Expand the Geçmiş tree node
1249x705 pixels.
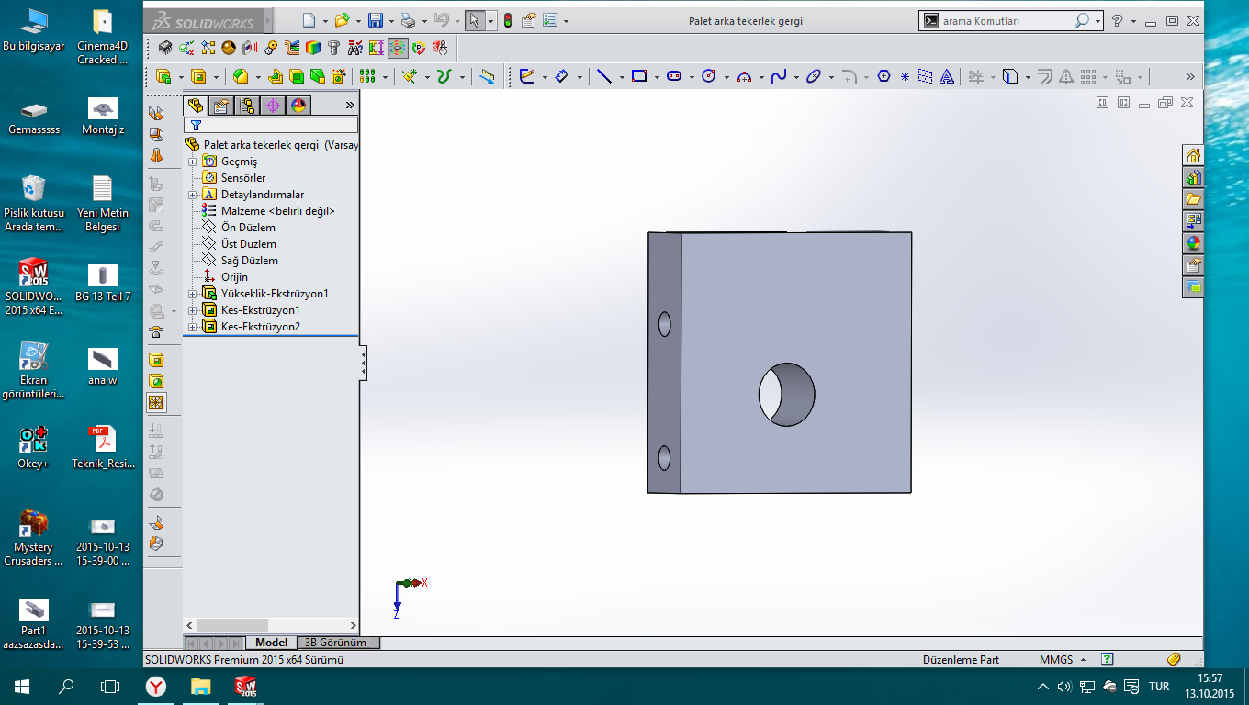pos(193,162)
